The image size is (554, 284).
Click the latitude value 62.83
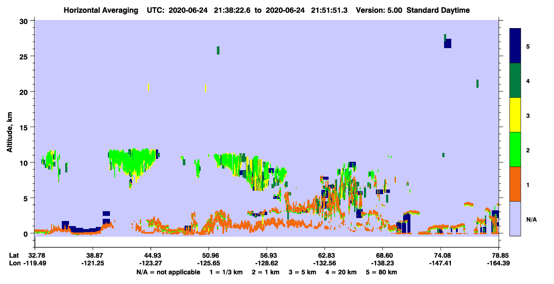tap(325, 255)
